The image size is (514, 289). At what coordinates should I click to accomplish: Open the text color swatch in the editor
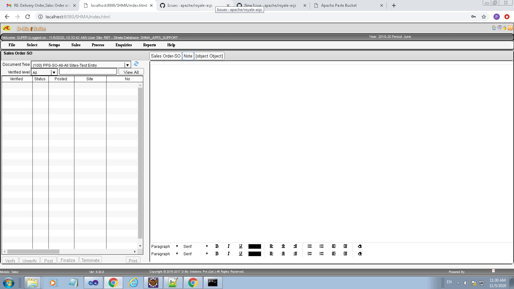(x=255, y=246)
